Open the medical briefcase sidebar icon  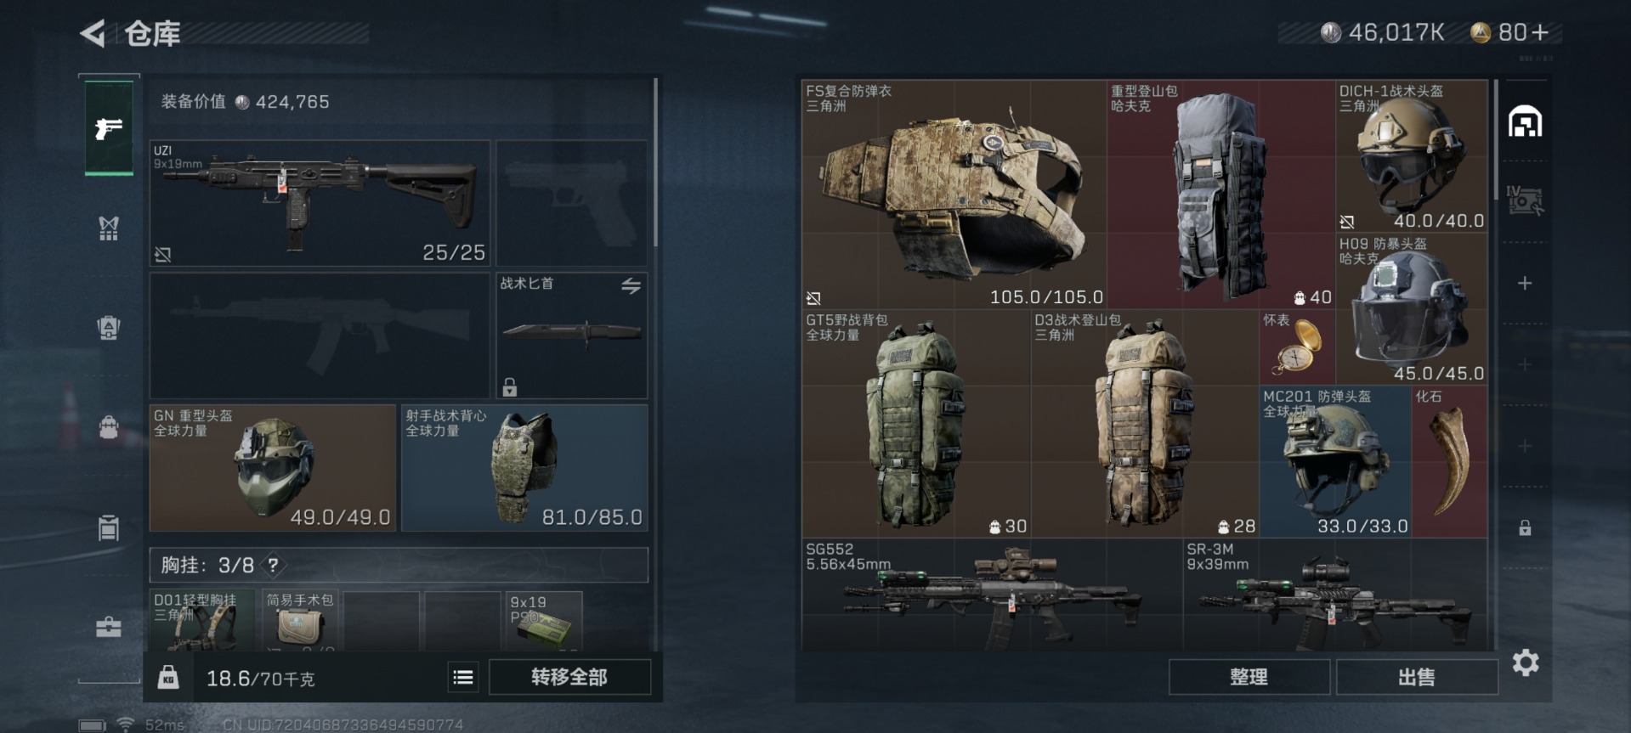pyautogui.click(x=109, y=628)
